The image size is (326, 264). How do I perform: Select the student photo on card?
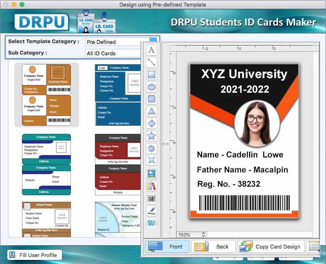coord(257,124)
